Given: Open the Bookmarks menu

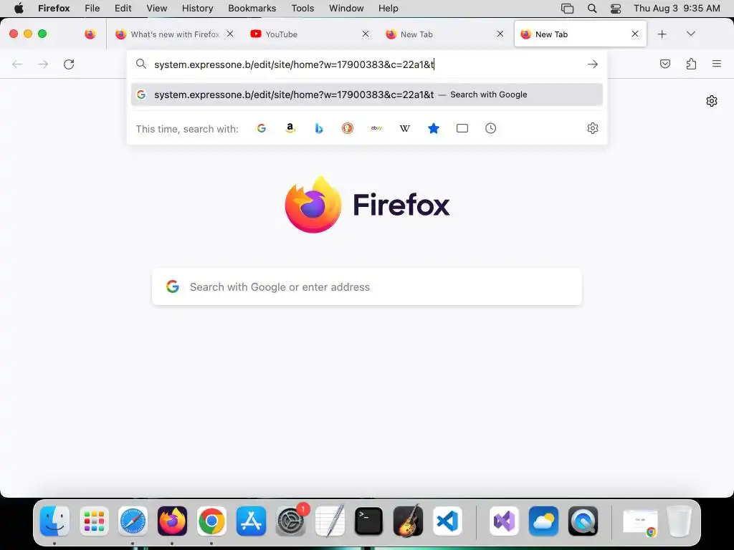Looking at the screenshot, I should point(252,9).
